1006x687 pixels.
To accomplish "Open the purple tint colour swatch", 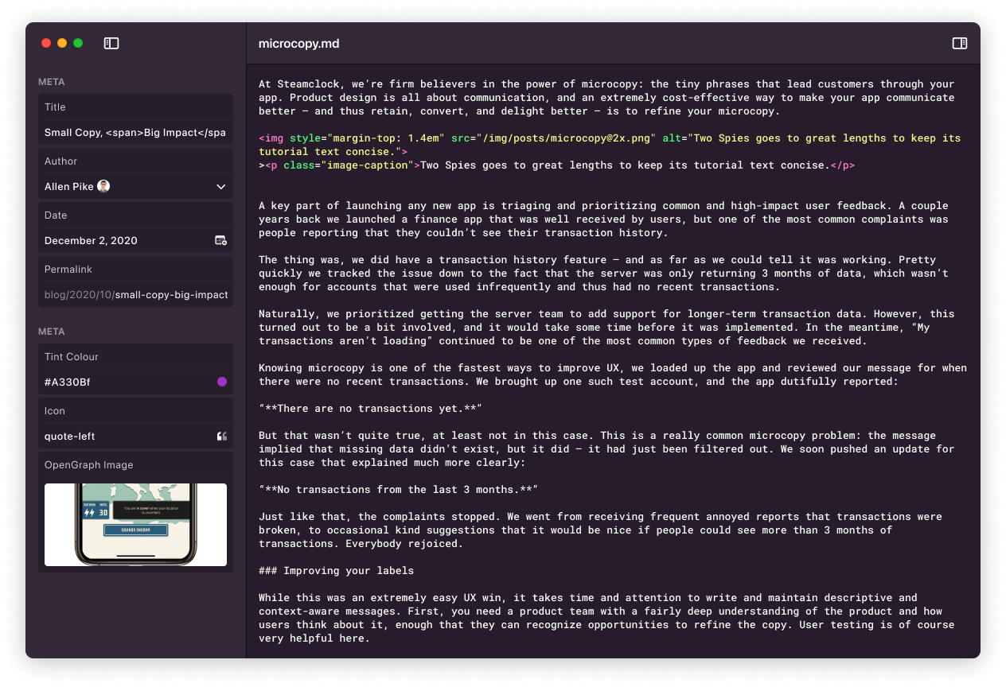I will coord(222,382).
